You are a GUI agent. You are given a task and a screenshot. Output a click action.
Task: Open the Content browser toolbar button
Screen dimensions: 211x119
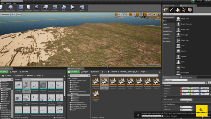tap(20, 8)
